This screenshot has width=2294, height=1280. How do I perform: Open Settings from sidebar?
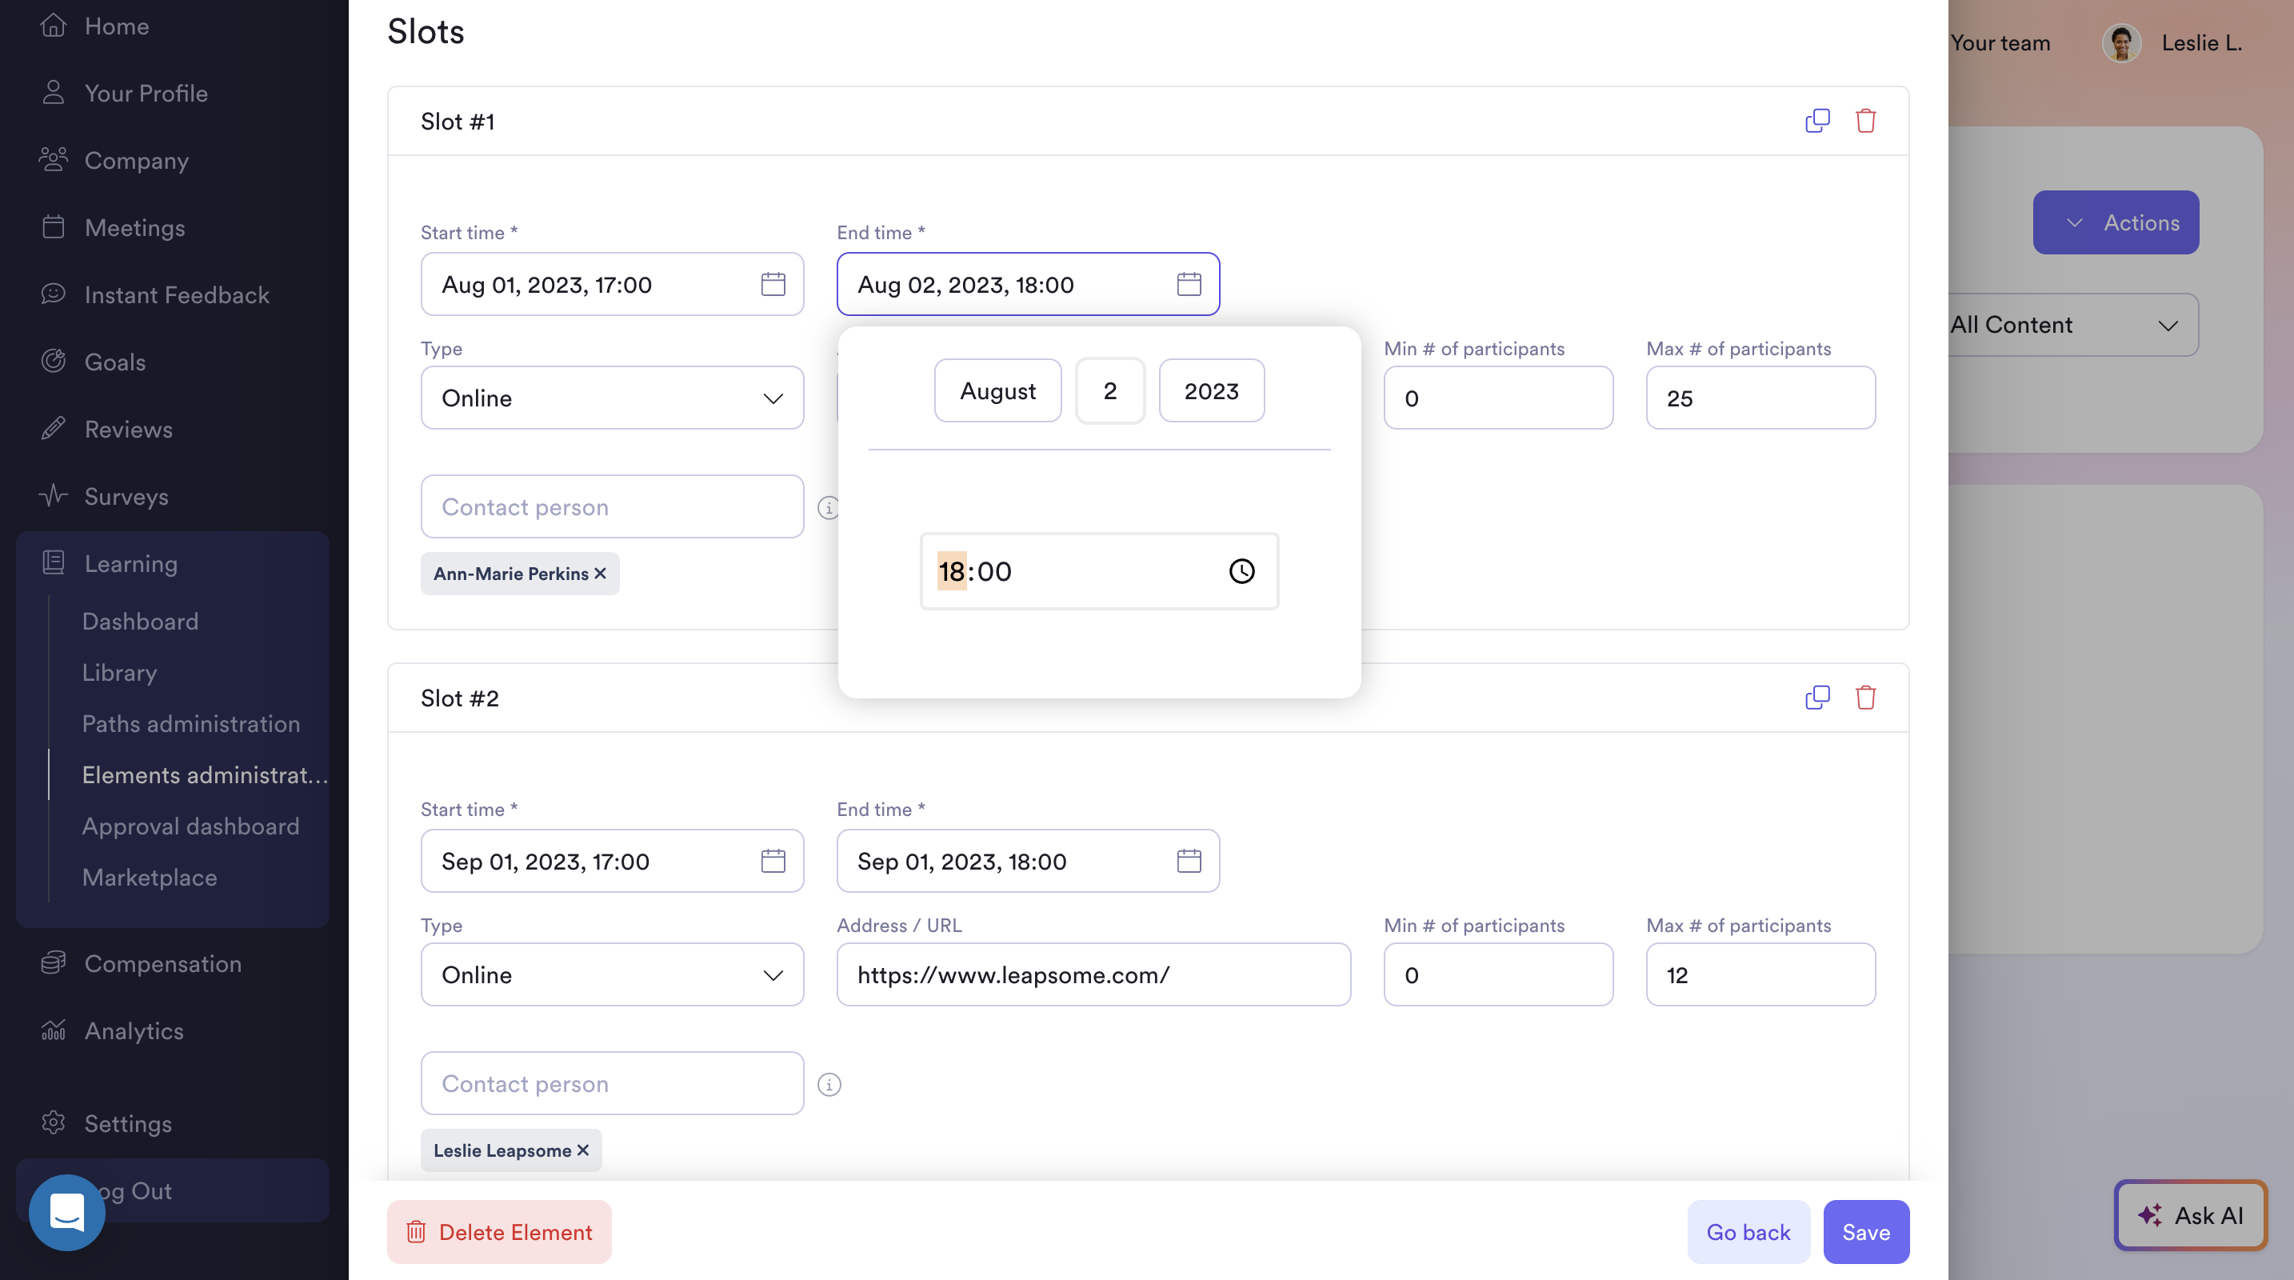click(x=106, y=1123)
